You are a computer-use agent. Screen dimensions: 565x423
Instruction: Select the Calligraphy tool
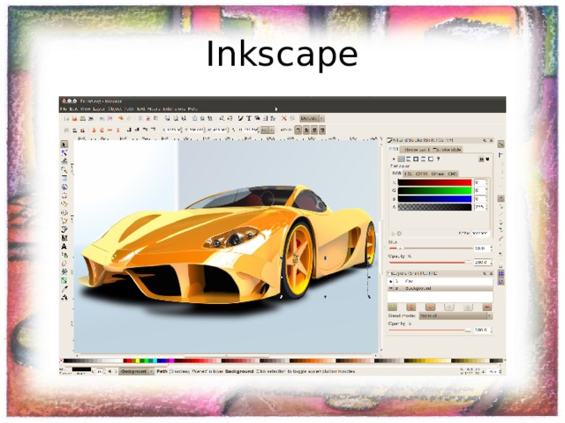click(x=64, y=238)
